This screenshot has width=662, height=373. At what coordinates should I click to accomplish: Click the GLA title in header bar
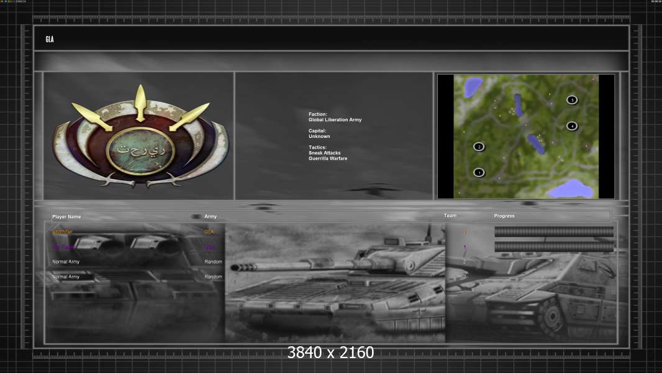pyautogui.click(x=50, y=39)
